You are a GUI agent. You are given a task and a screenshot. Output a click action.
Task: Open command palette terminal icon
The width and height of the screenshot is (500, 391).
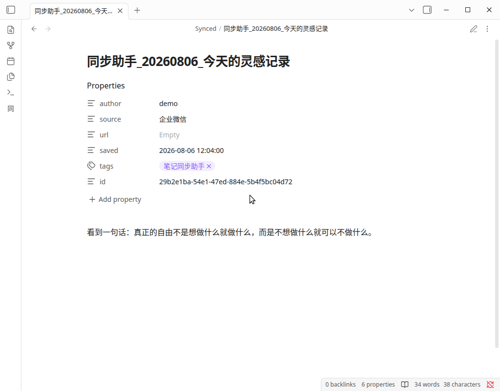click(11, 92)
